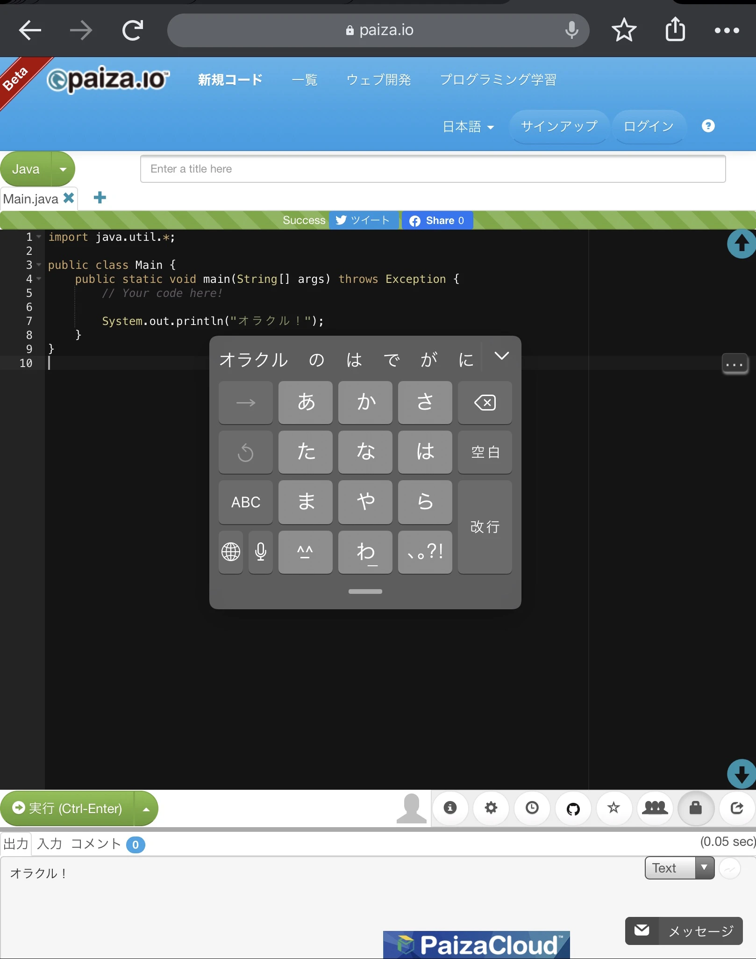The width and height of the screenshot is (756, 959).
Task: Open the Text output format dropdown
Action: [680, 868]
